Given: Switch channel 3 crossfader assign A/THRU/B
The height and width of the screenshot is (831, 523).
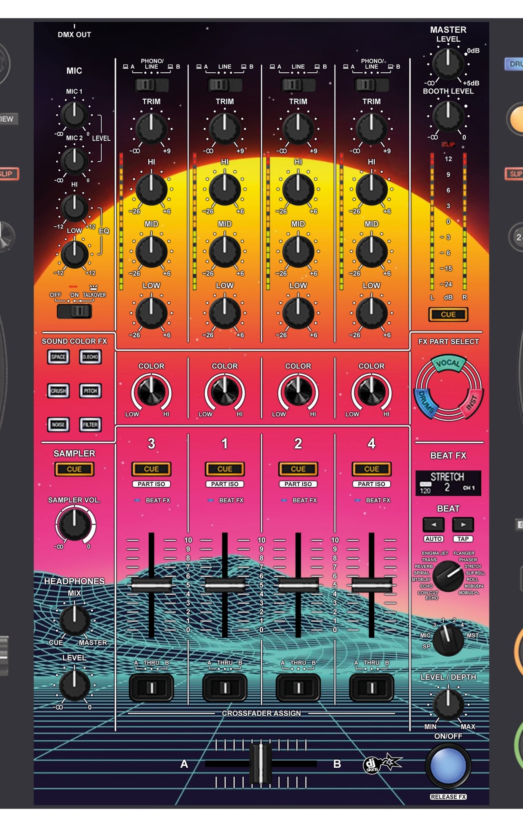Looking at the screenshot, I should click(151, 688).
